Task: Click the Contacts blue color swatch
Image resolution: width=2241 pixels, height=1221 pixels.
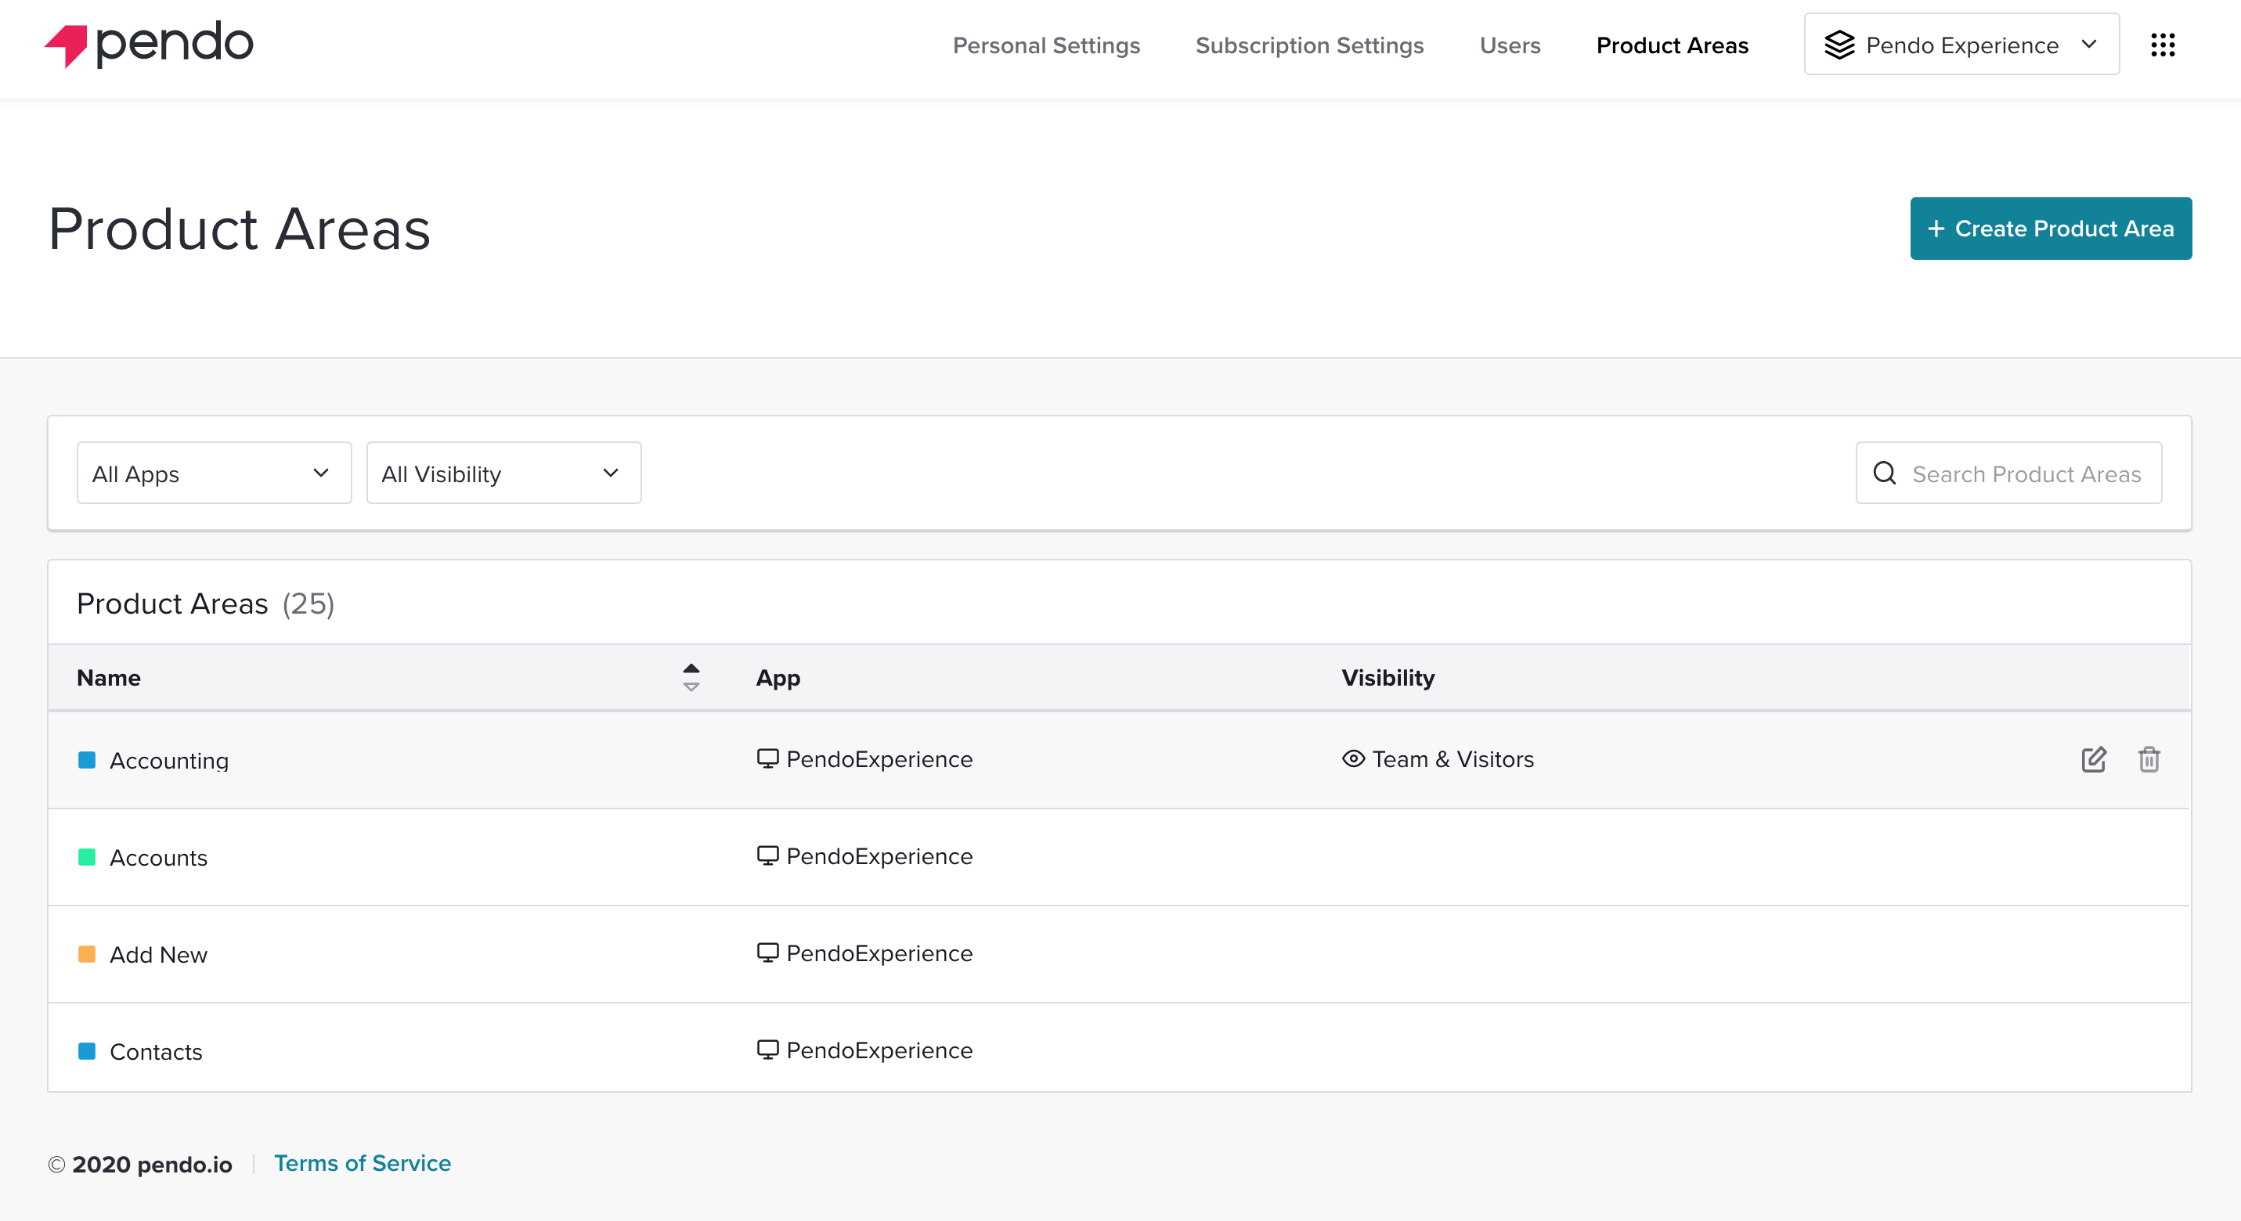Action: point(87,1051)
